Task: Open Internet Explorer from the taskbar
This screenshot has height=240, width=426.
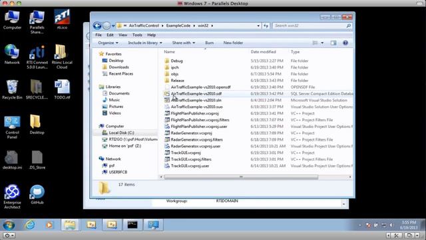Action: (30, 225)
